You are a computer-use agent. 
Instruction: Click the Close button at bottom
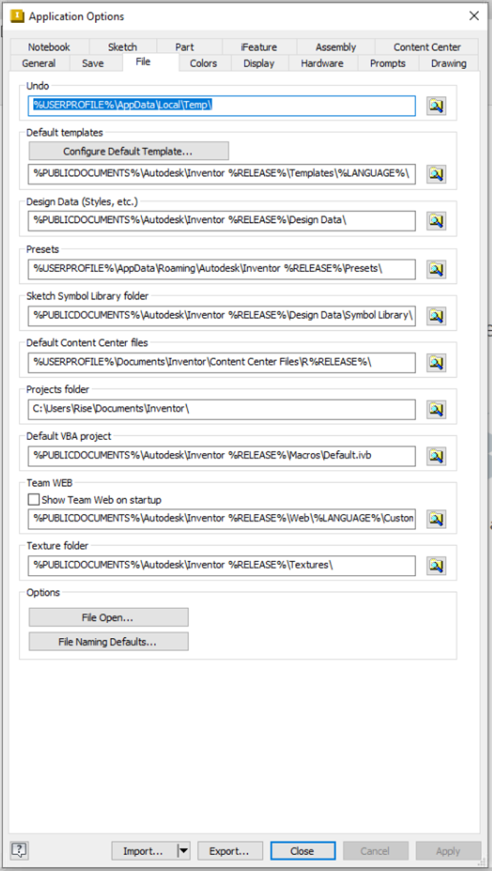(303, 851)
